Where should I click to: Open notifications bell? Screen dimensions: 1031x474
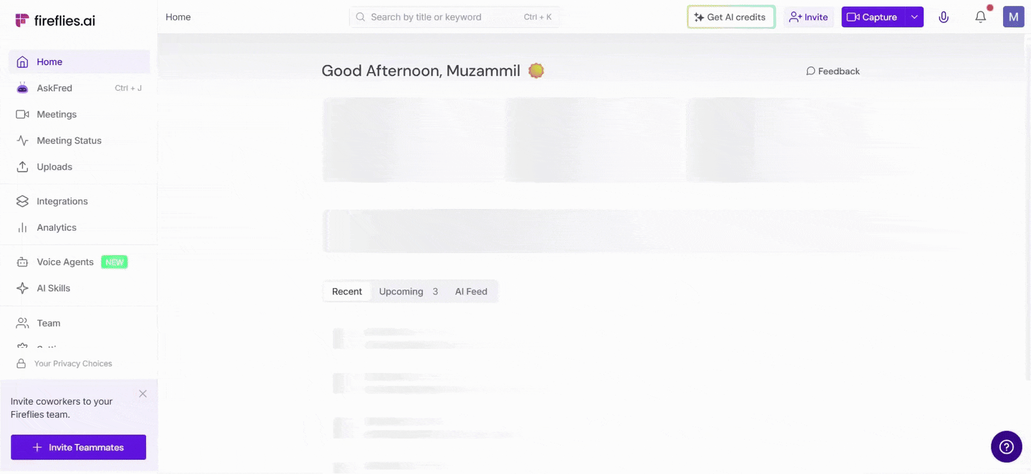pos(981,17)
